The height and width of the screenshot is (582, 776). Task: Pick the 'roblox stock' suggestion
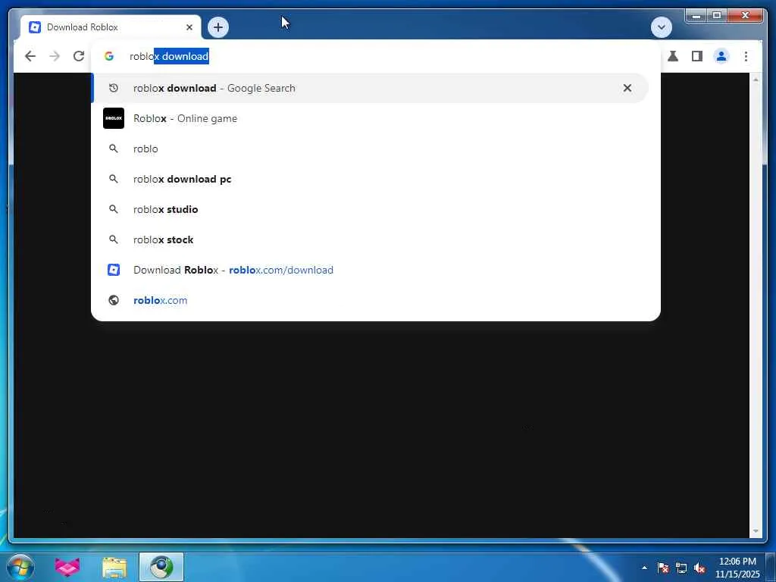coord(370,239)
